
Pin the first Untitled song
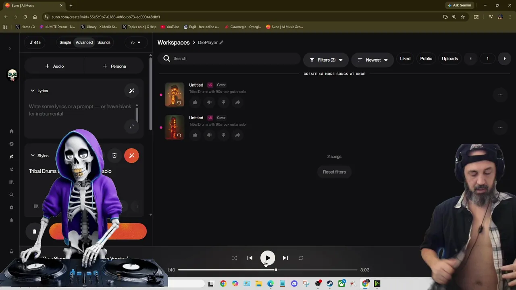click(x=223, y=102)
